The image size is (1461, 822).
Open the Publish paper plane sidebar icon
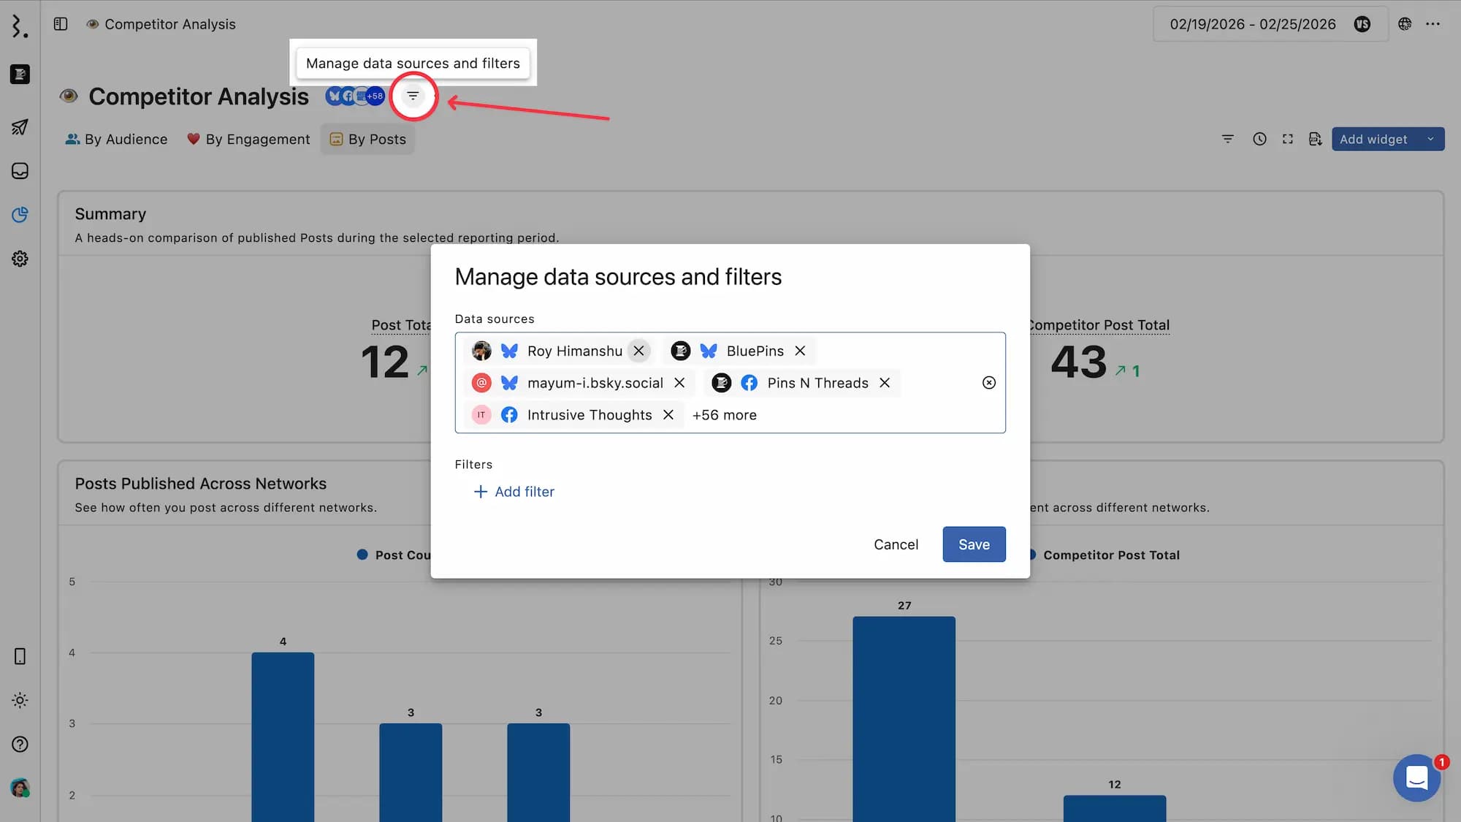tap(20, 127)
